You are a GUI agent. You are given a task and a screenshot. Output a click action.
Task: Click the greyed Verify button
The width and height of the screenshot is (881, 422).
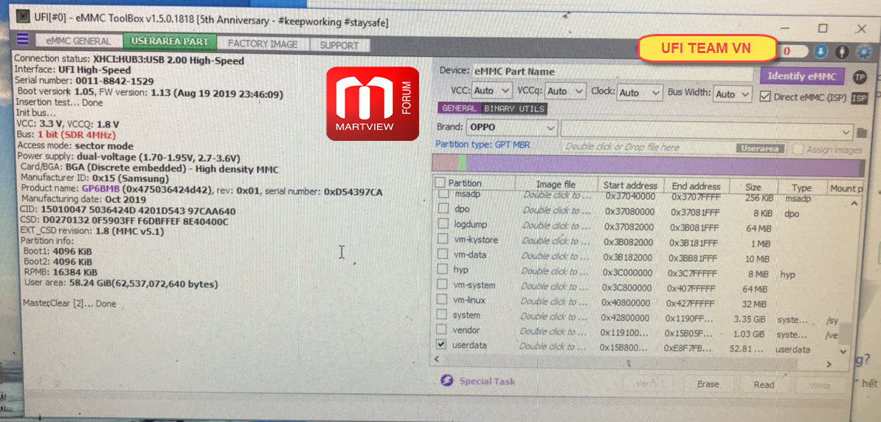[650, 383]
